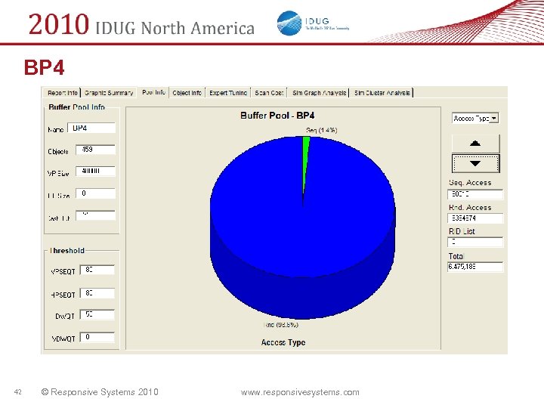Click the Total value field
This screenshot has width=544, height=408.
tap(475, 267)
